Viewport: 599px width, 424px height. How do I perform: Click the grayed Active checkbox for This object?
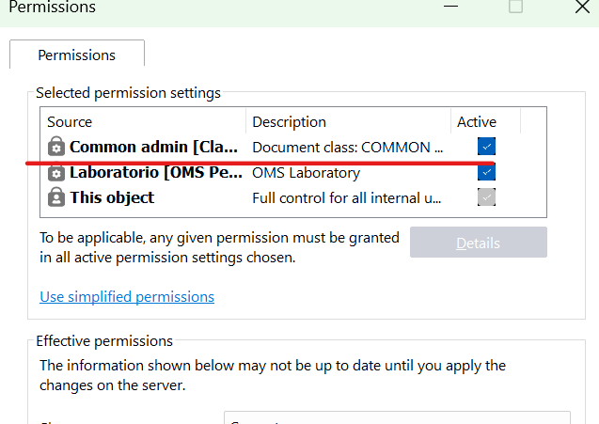[x=486, y=197]
